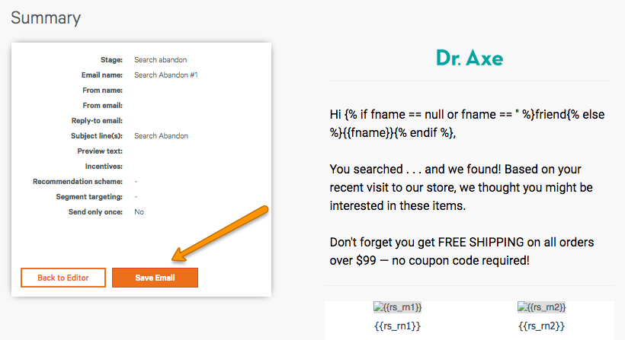This screenshot has width=625, height=340.
Task: Click the broken image icon for rs_rn2
Action: pyautogui.click(x=522, y=307)
